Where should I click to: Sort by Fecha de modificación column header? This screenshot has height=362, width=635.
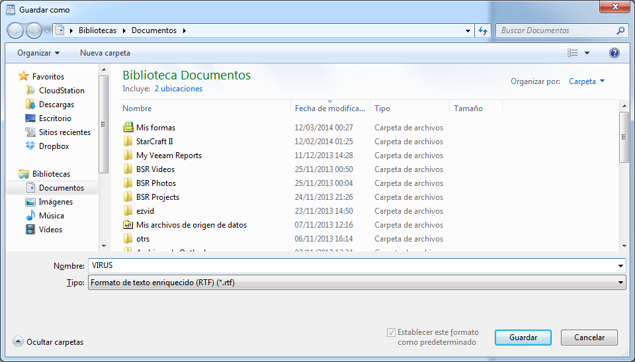tap(331, 109)
